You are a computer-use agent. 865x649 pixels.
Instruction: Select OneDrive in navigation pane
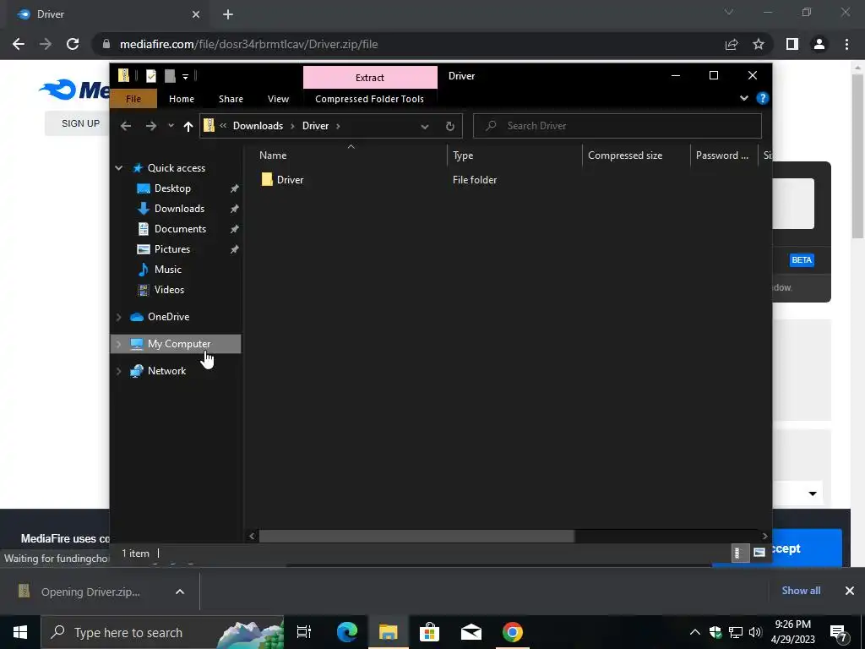168,317
